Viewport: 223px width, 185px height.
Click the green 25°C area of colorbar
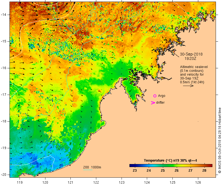pos(163,165)
